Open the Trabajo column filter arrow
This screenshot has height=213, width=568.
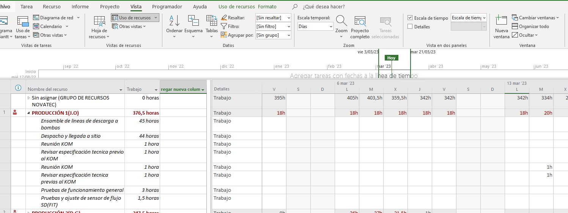point(156,90)
